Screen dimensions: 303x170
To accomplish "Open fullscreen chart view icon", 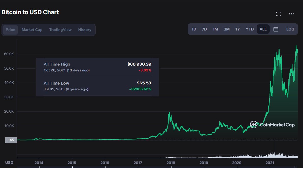I will (x=279, y=14).
